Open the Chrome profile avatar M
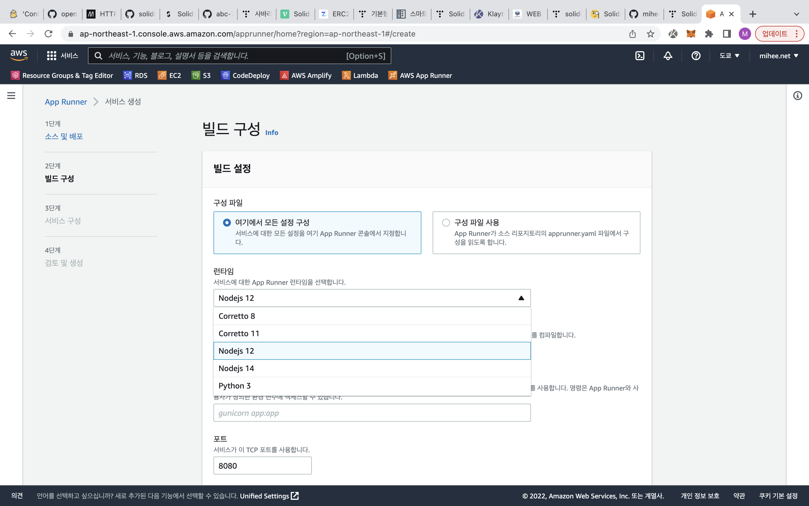The width and height of the screenshot is (809, 506). 744,34
